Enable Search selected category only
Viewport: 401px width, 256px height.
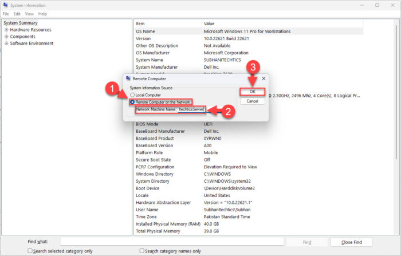pyautogui.click(x=30, y=251)
